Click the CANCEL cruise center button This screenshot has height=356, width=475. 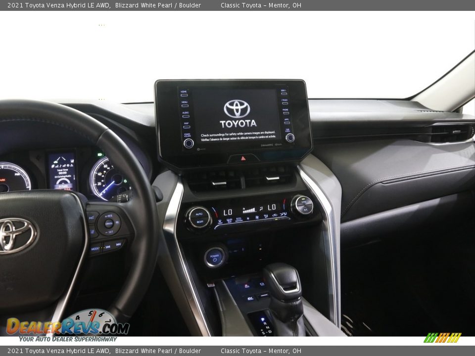109,223
